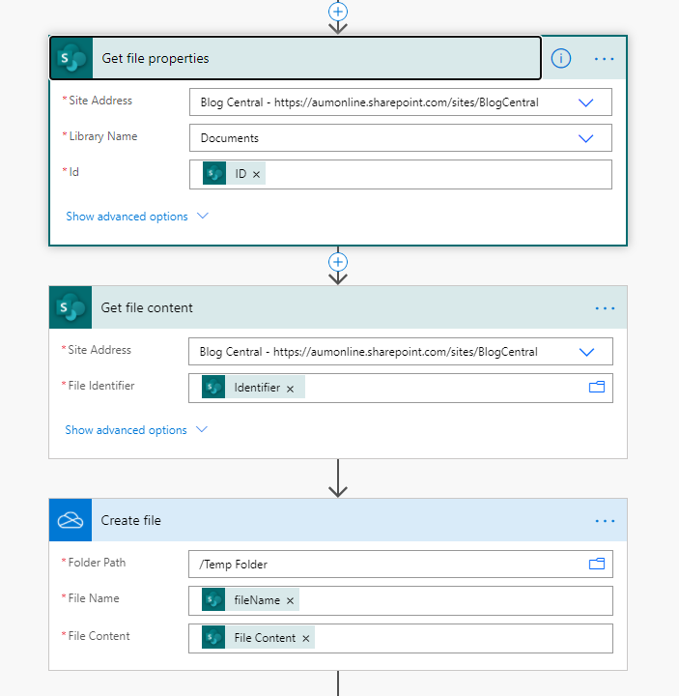Show advanced options for Get file content
Image resolution: width=679 pixels, height=696 pixels.
(x=126, y=430)
